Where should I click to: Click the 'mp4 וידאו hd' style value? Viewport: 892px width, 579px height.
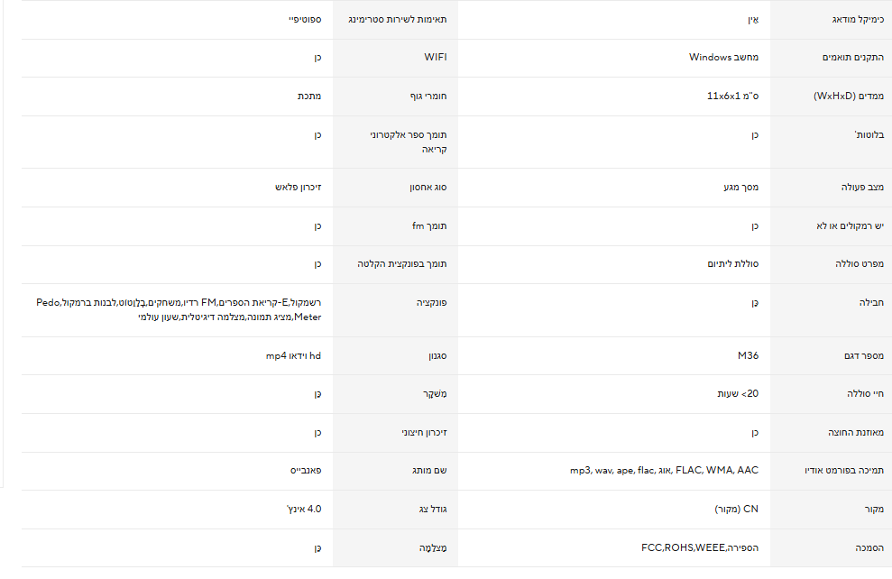[293, 355]
